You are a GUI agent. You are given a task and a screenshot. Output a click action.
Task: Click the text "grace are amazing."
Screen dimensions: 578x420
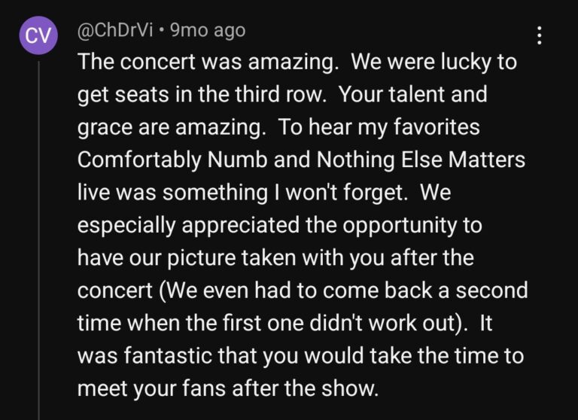172,127
